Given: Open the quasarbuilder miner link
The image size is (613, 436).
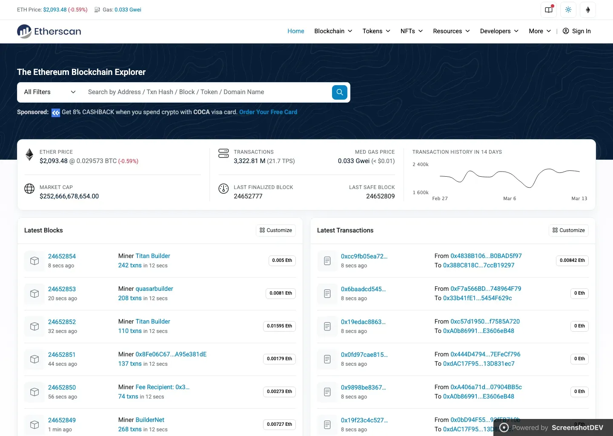Looking at the screenshot, I should (x=154, y=289).
